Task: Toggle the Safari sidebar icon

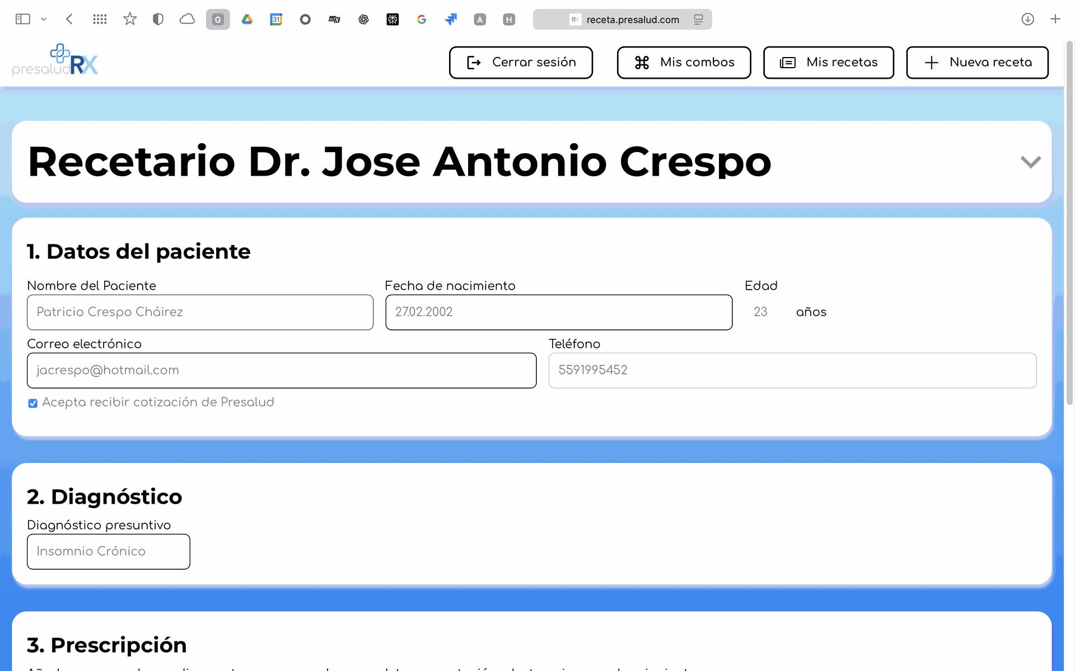Action: (x=23, y=20)
